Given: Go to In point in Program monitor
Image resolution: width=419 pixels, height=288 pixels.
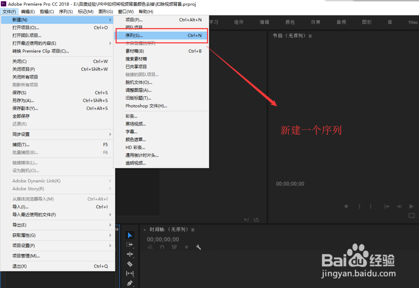Looking at the screenshot, I should point(387,206).
